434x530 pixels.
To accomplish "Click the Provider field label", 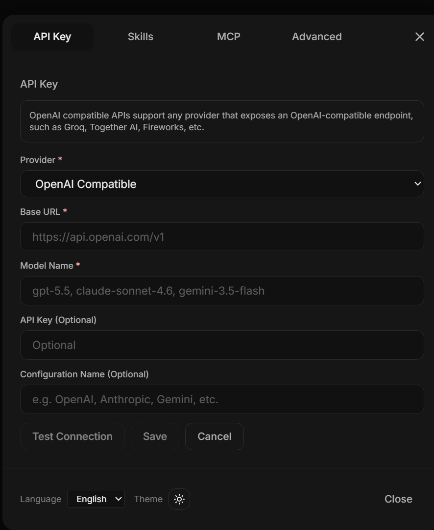I will pos(38,160).
